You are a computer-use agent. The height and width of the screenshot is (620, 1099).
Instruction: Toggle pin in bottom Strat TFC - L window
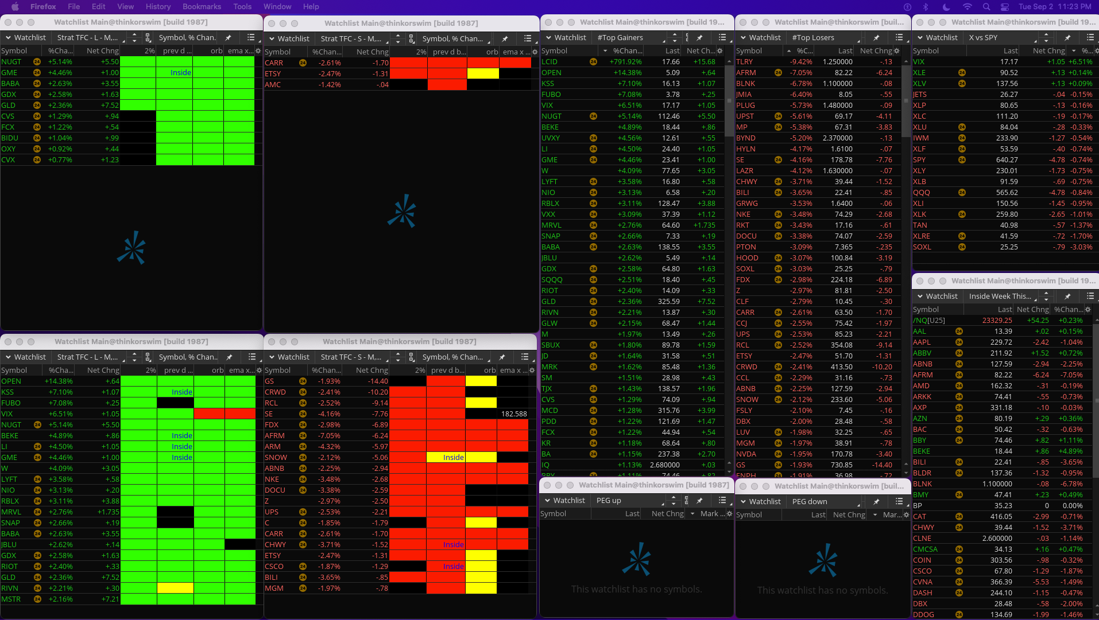[x=229, y=357]
